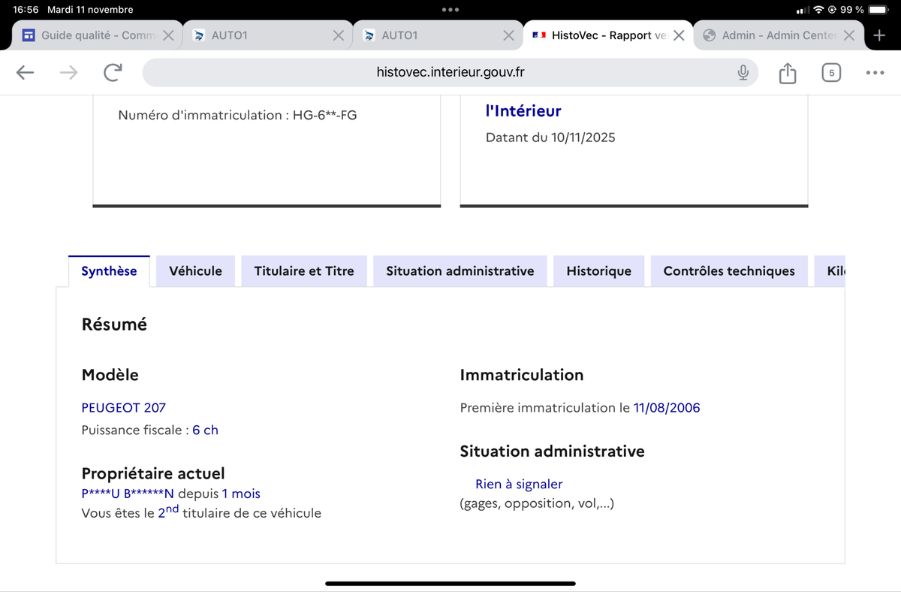Open the Véhicule tab
The image size is (901, 592).
coord(195,271)
